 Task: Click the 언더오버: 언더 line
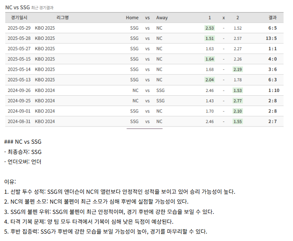pyautogui.click(x=23, y=162)
